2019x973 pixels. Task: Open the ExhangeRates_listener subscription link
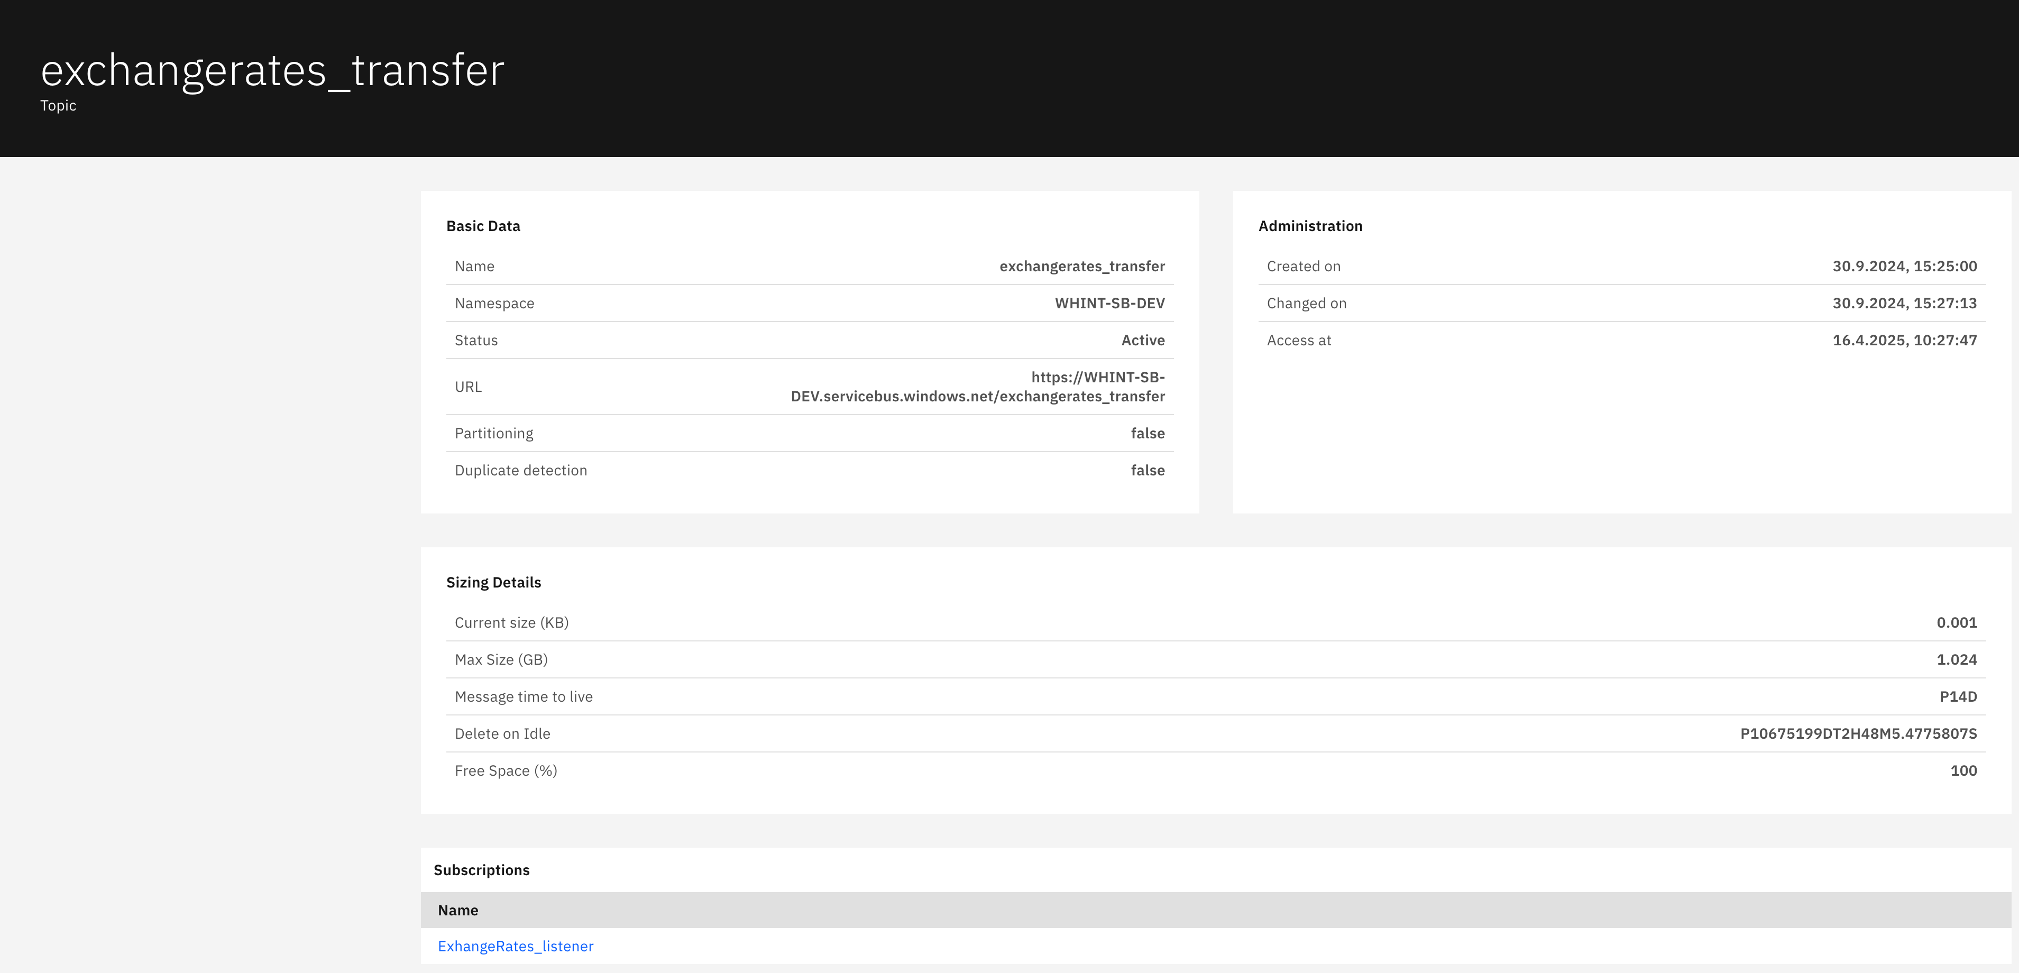point(515,946)
